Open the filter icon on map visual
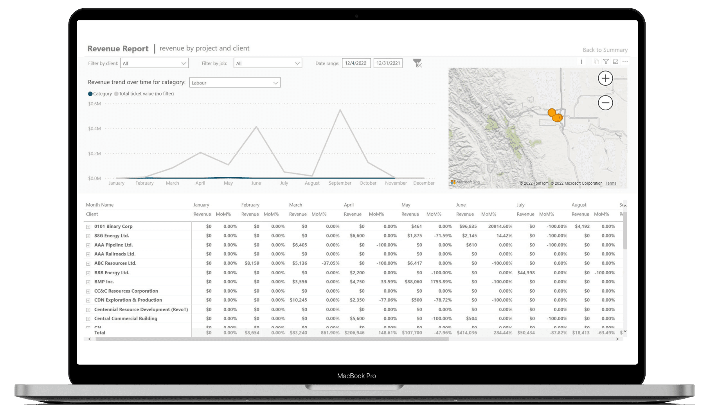Image resolution: width=709 pixels, height=414 pixels. pyautogui.click(x=606, y=61)
